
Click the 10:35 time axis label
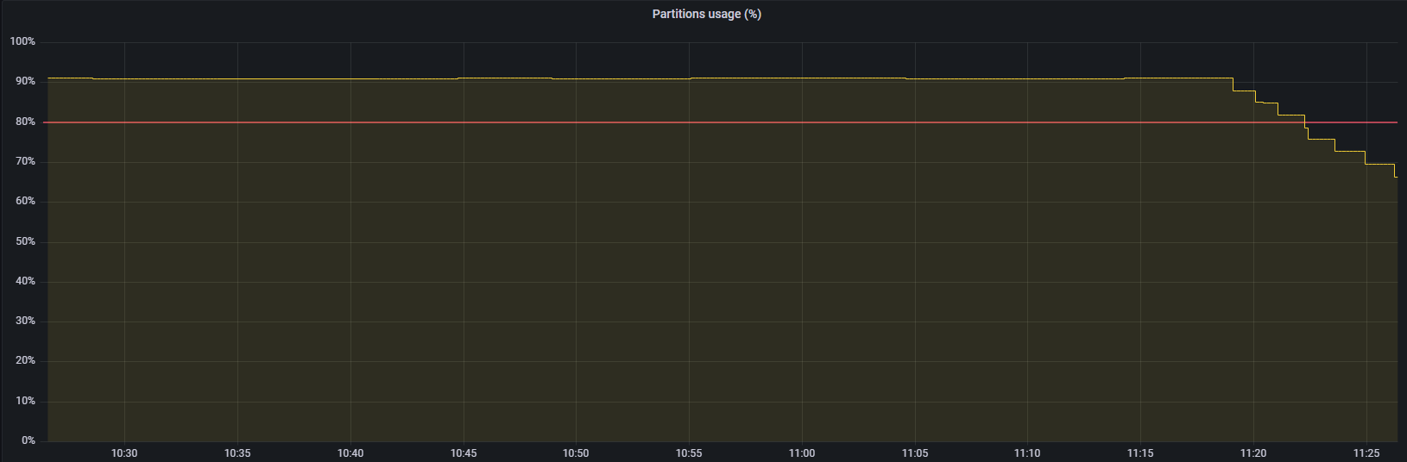tap(237, 453)
